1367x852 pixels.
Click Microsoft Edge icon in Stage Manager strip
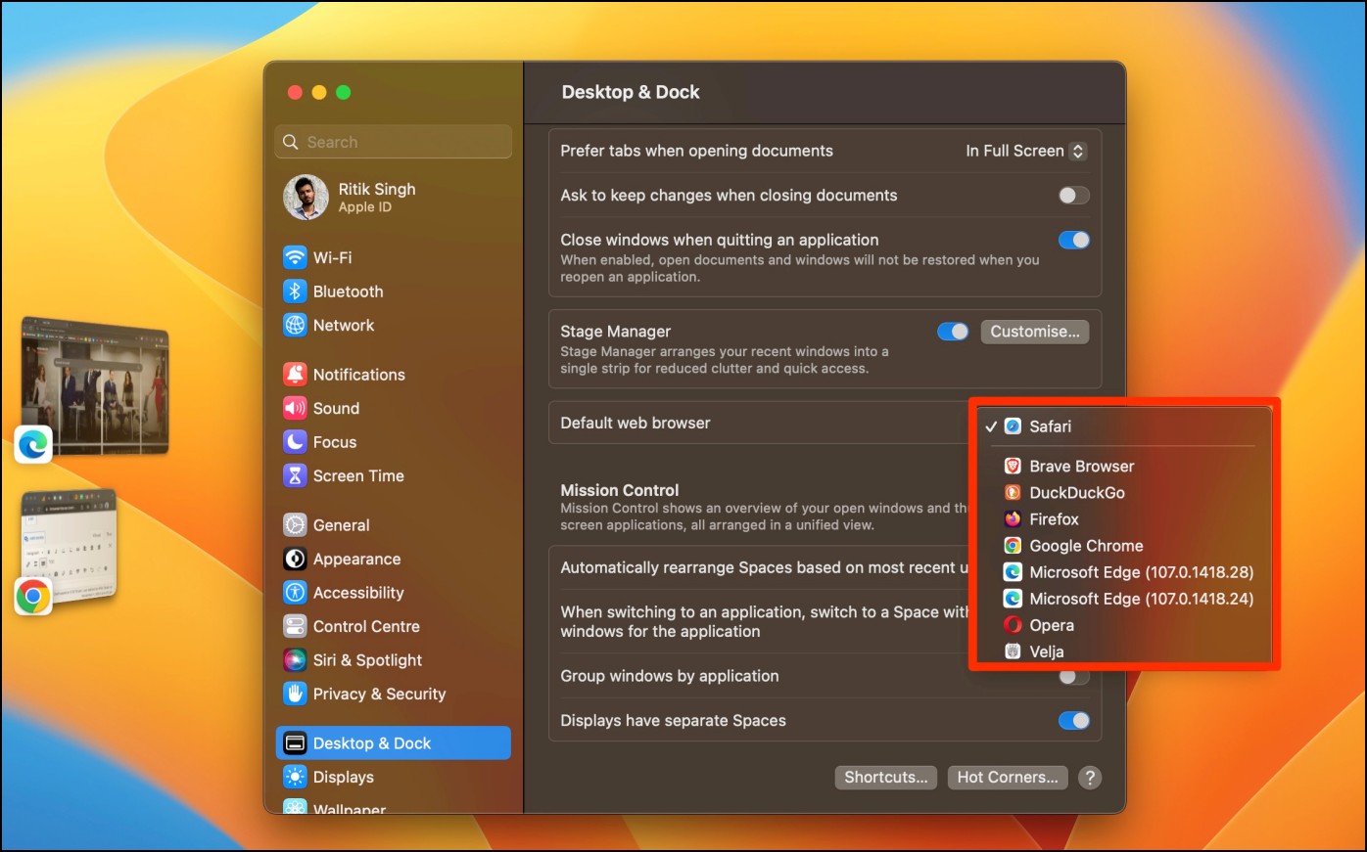coord(33,445)
